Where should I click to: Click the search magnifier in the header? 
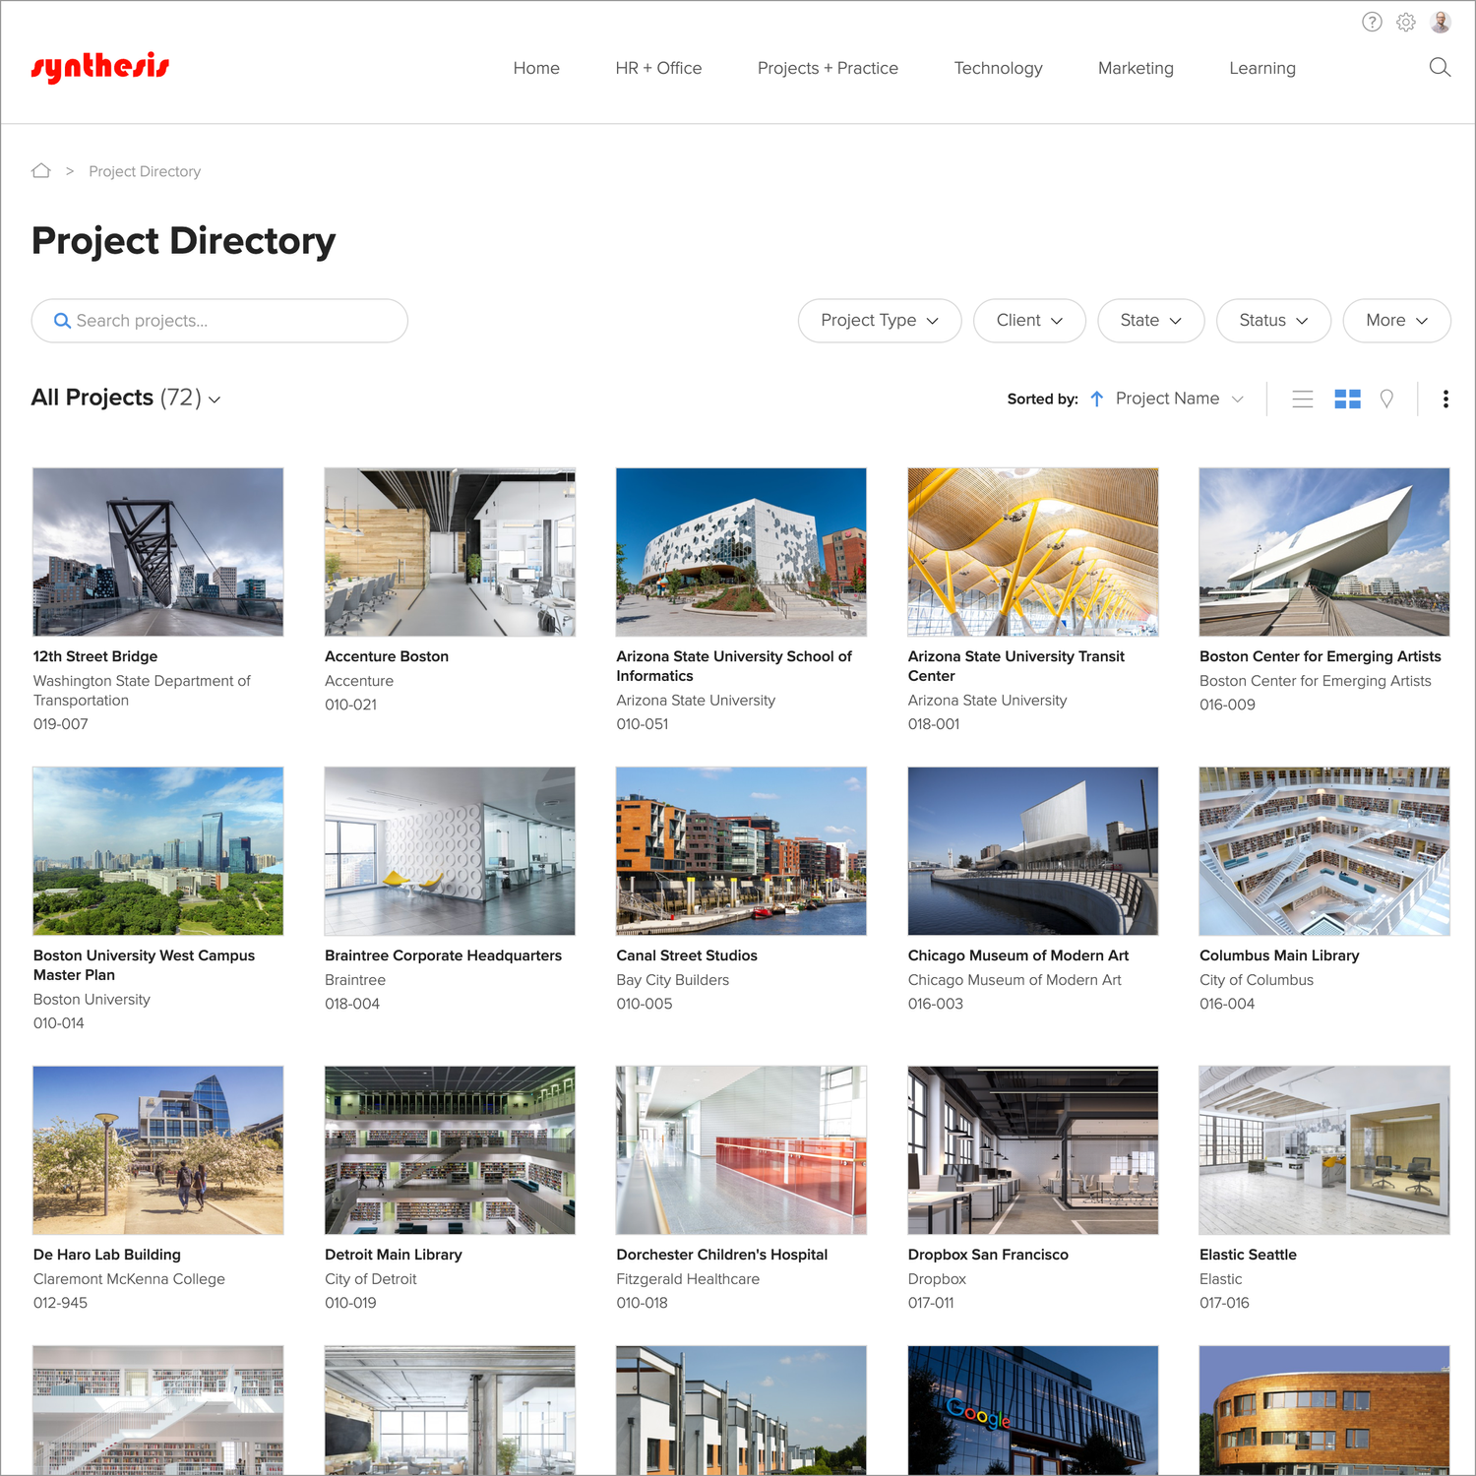pyautogui.click(x=1440, y=67)
